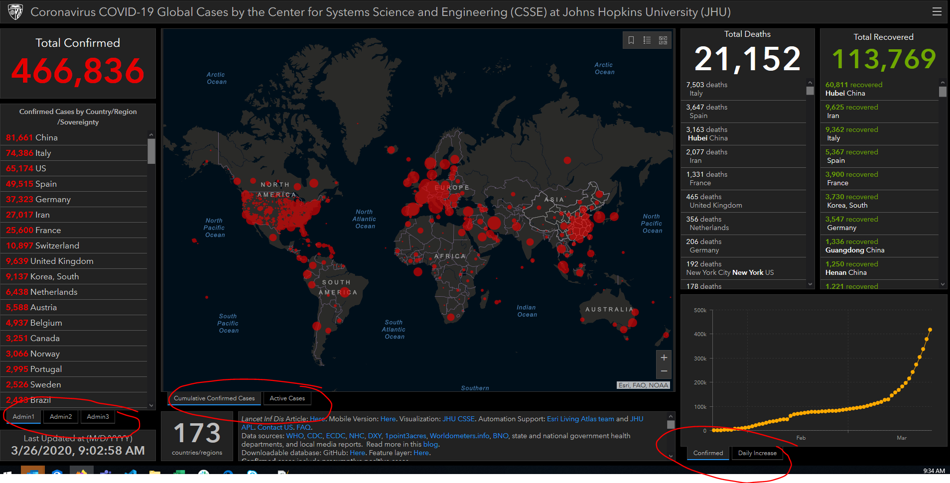Open the WHO data source link
This screenshot has width=950, height=483.
tap(294, 436)
